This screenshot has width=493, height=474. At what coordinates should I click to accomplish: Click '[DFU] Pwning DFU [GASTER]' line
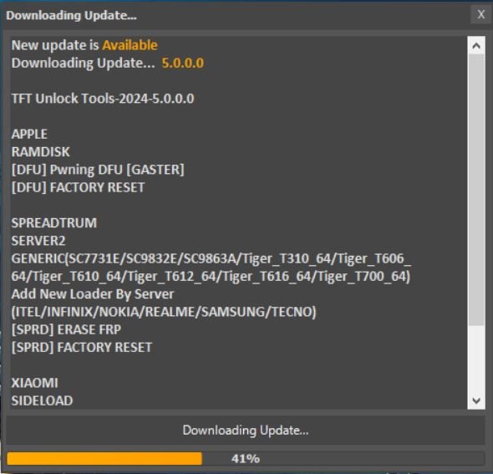(98, 170)
